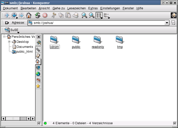Click the Cut scissors icon
This screenshot has width=178, height=128.
54,15
